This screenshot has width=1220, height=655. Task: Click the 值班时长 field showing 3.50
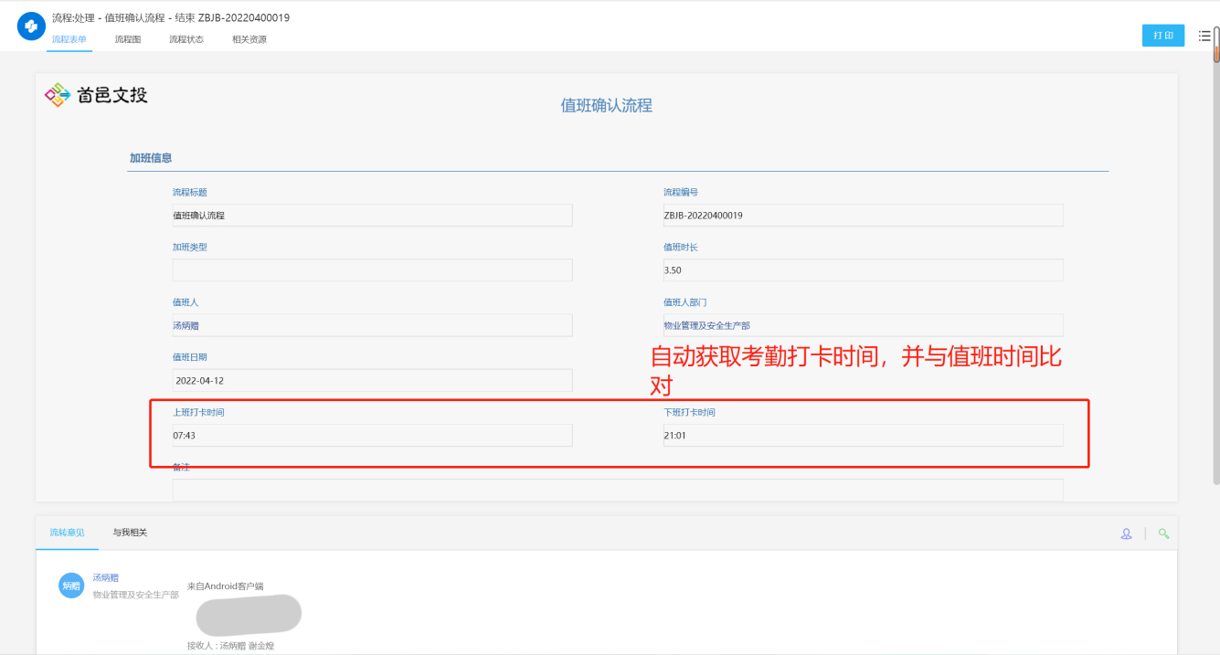(x=863, y=270)
